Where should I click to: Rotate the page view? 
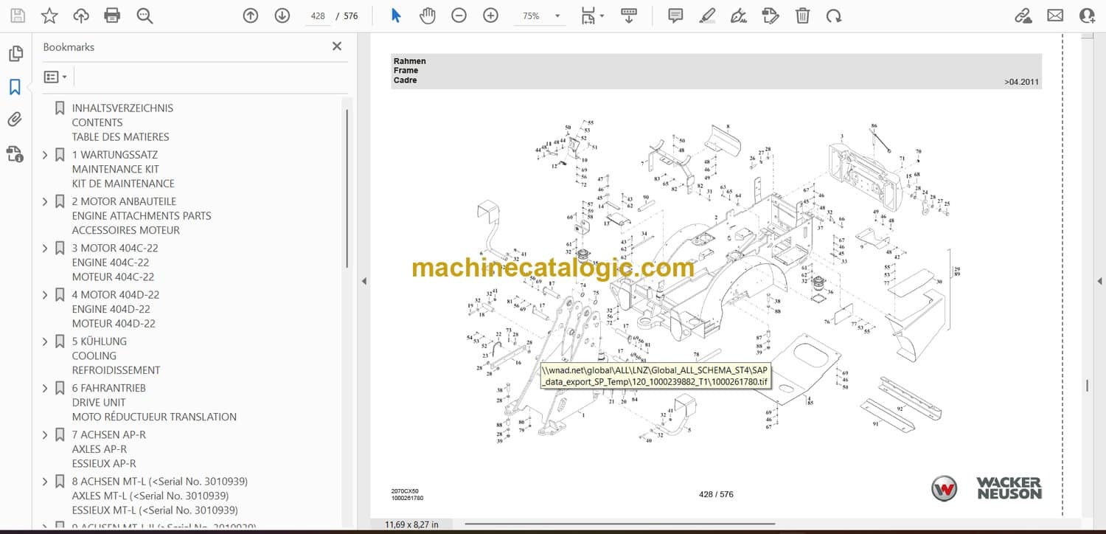click(834, 15)
